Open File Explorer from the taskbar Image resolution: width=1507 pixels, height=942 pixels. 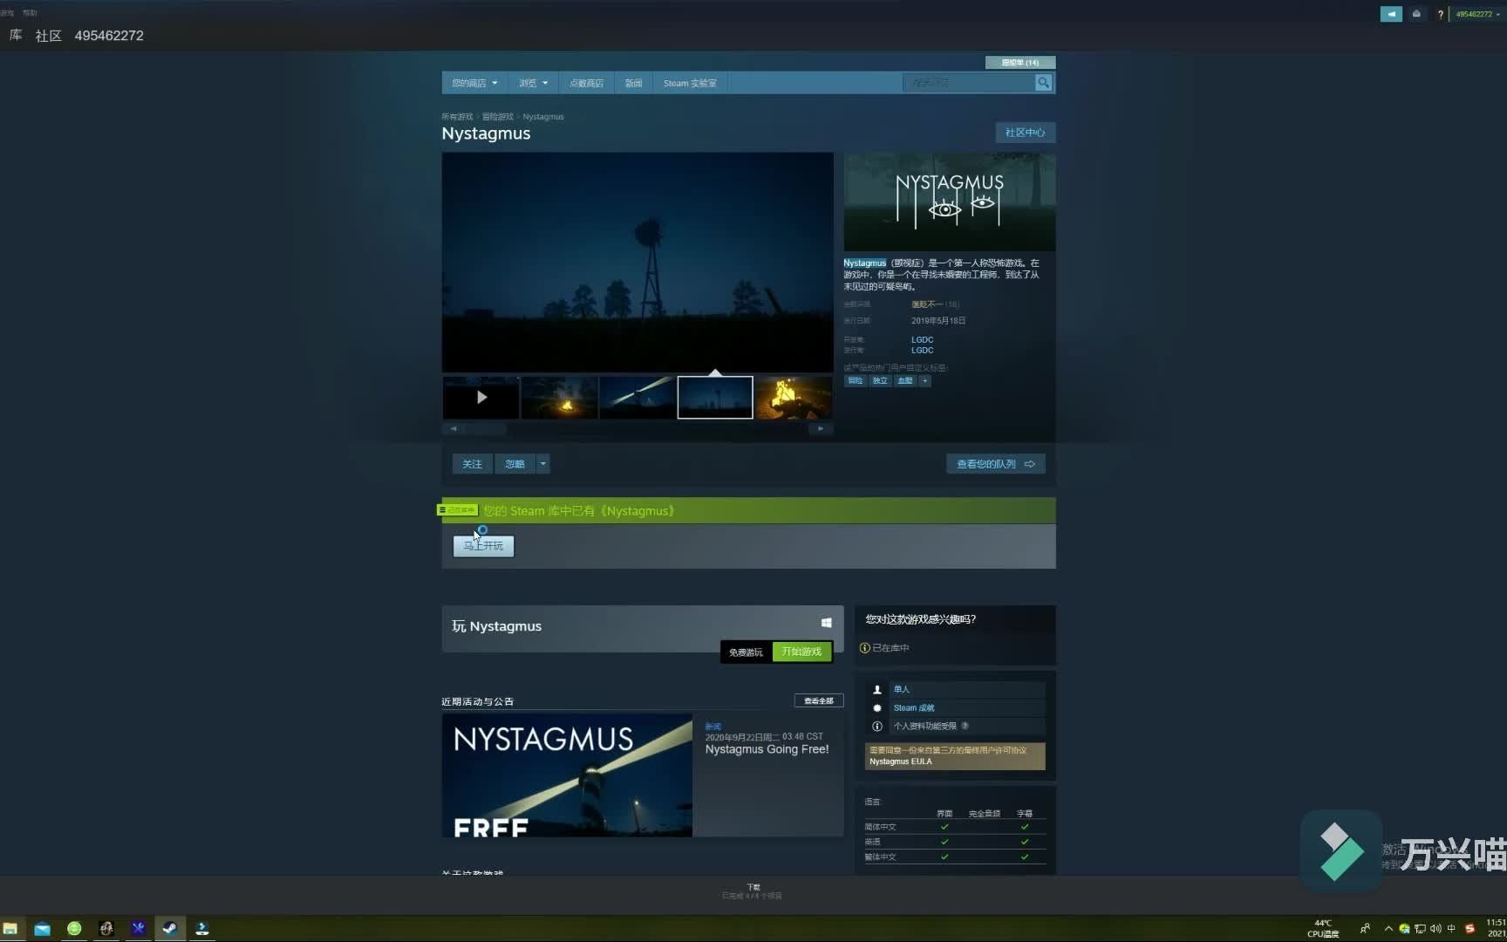[x=10, y=929]
